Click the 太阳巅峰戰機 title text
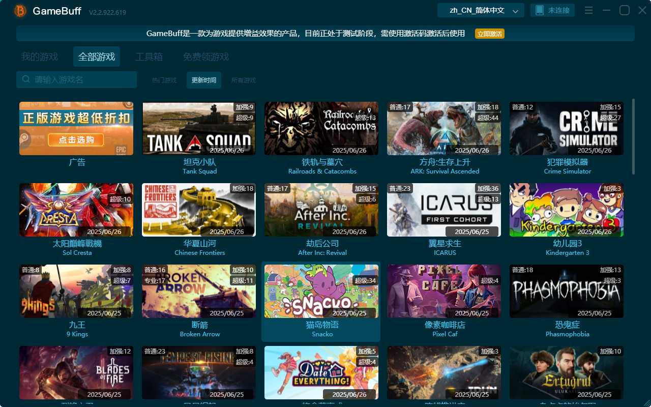651x407 pixels. click(x=77, y=244)
